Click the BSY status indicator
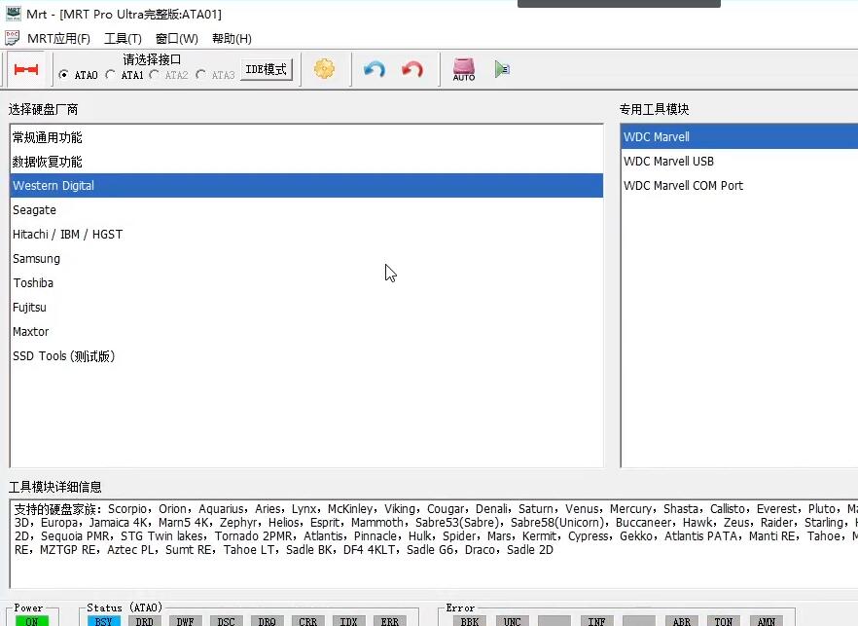858x626 pixels. coord(103,621)
